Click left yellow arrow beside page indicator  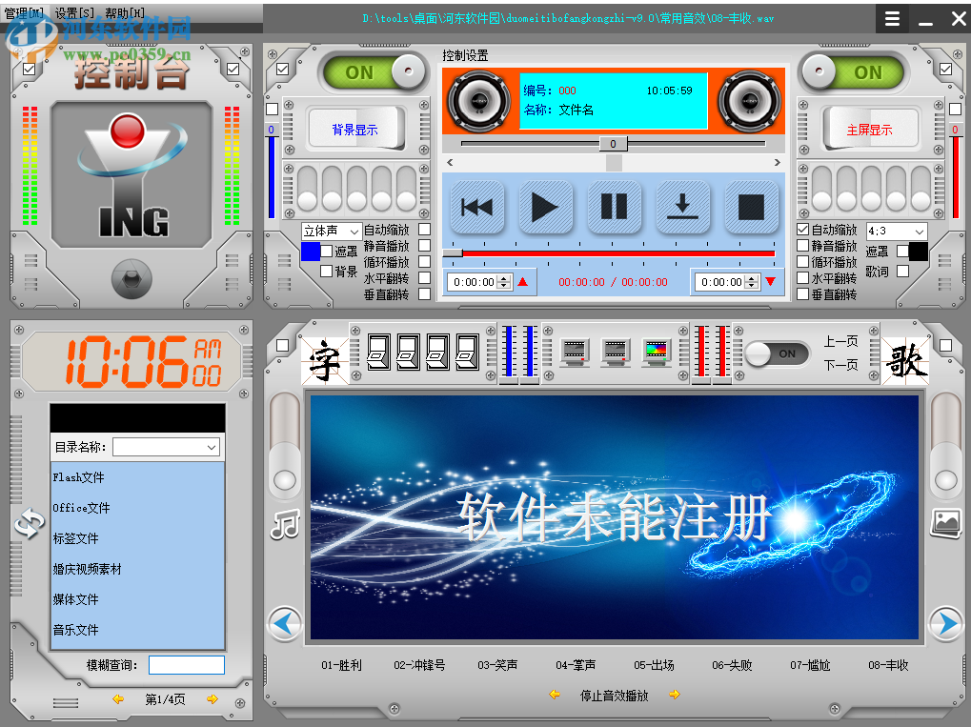[x=117, y=699]
